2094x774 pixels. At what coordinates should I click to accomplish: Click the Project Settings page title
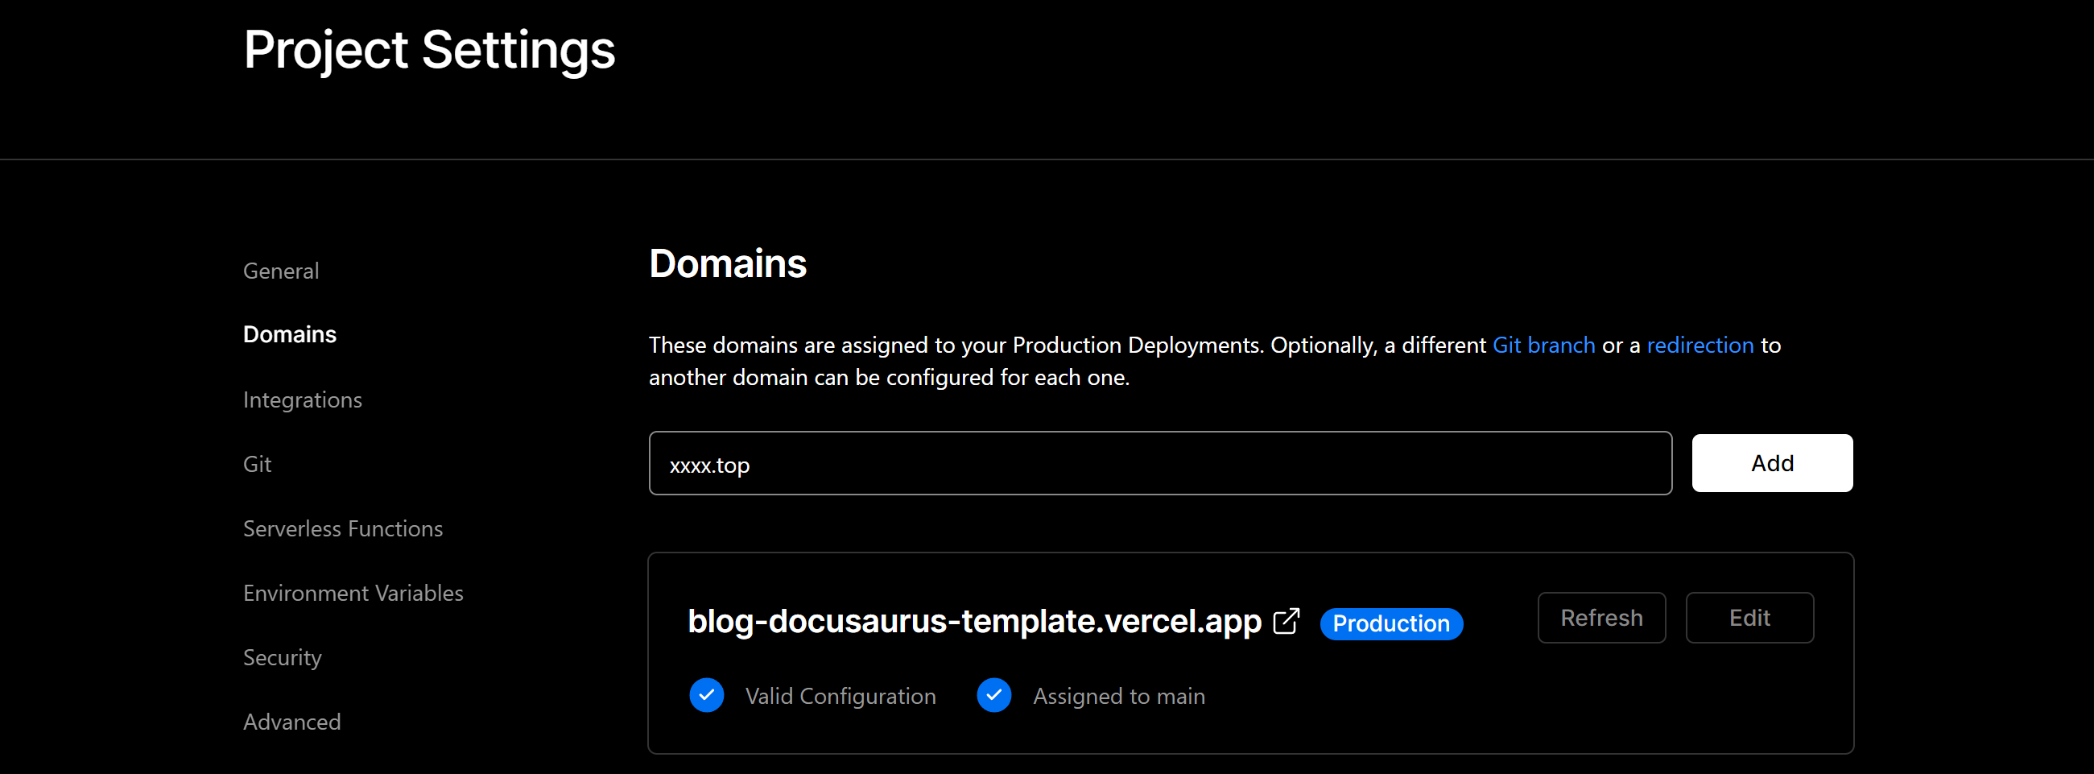pos(429,51)
